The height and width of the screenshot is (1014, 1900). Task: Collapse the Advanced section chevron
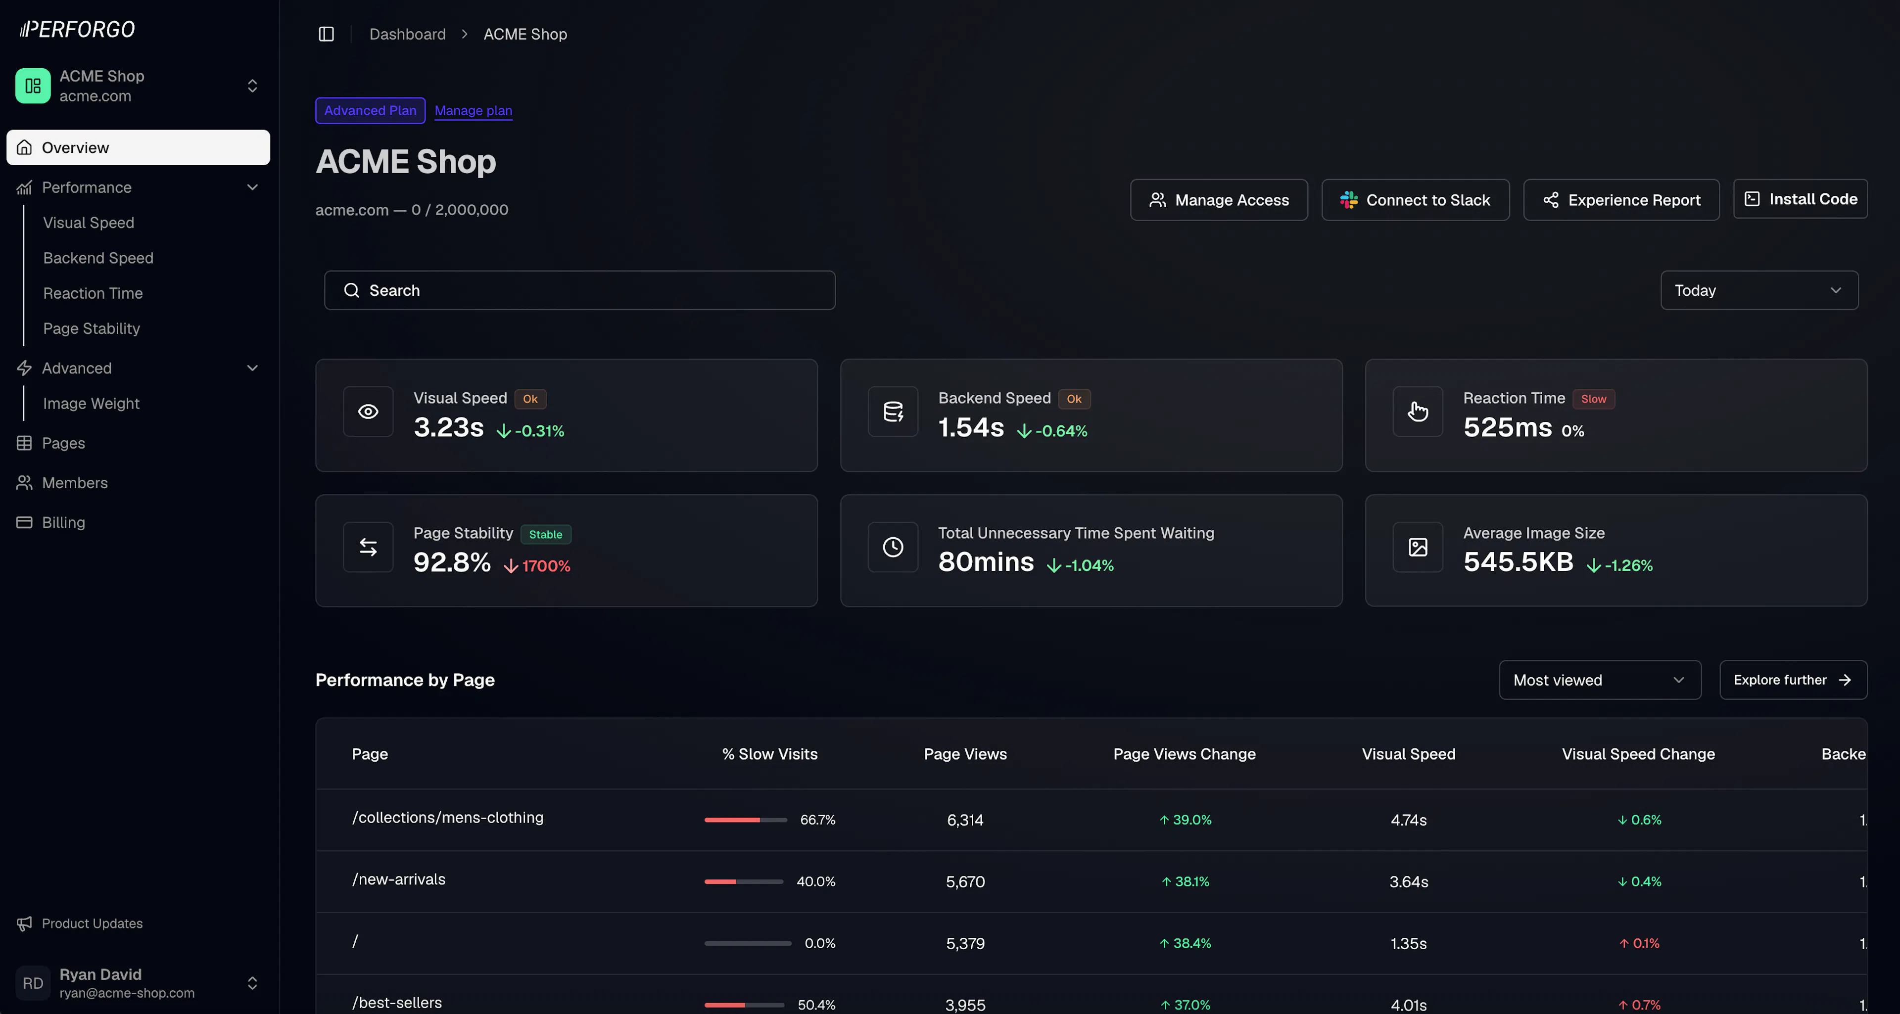click(x=252, y=368)
